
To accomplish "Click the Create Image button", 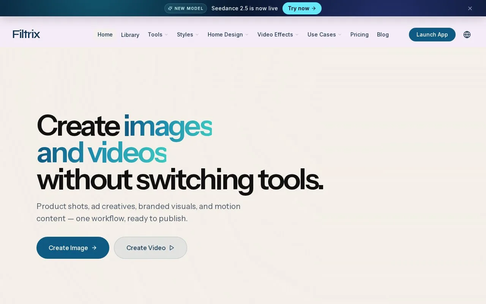I will point(73,248).
